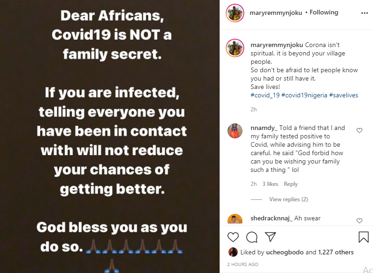View the 3 likes on comment
This screenshot has width=373, height=273.
pyautogui.click(x=270, y=184)
